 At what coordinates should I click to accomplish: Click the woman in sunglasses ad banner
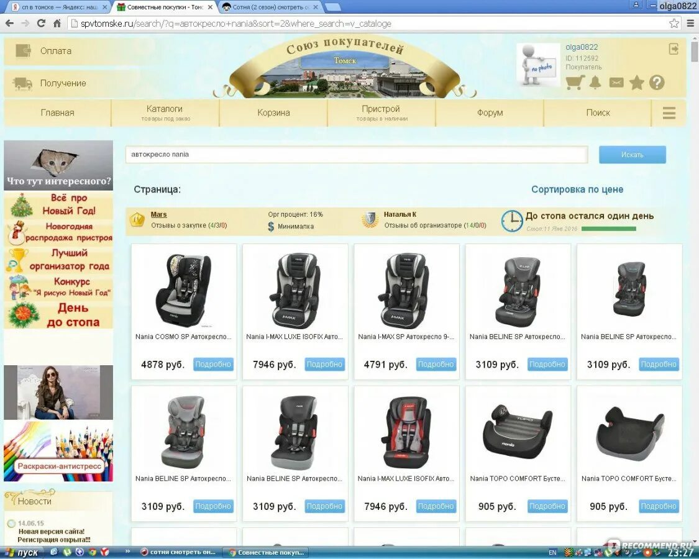click(58, 393)
